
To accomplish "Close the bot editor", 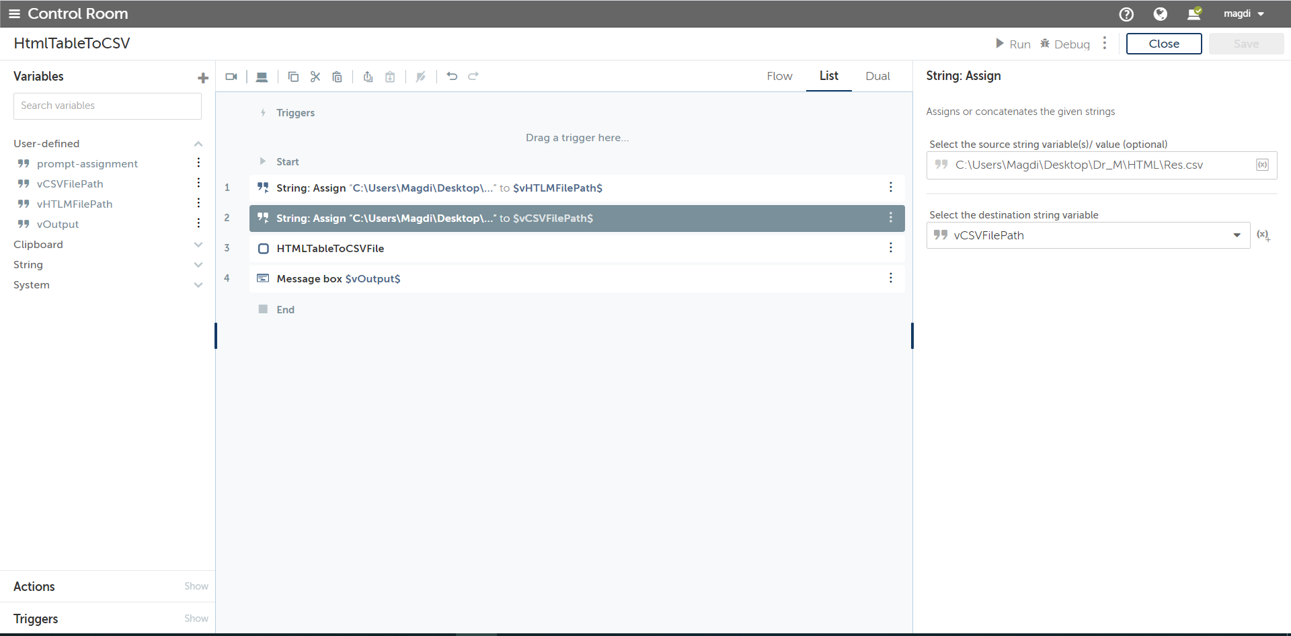I will coord(1164,44).
